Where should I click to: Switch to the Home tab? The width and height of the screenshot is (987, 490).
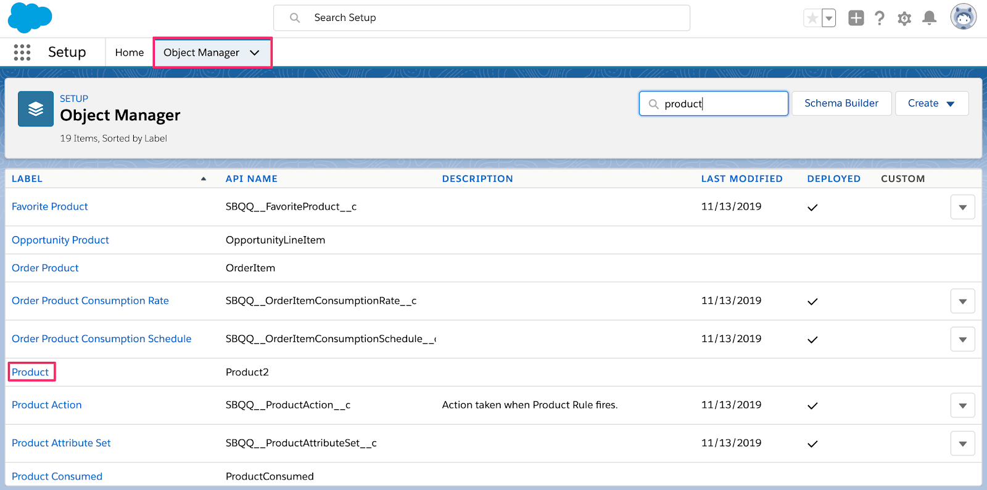tap(130, 52)
